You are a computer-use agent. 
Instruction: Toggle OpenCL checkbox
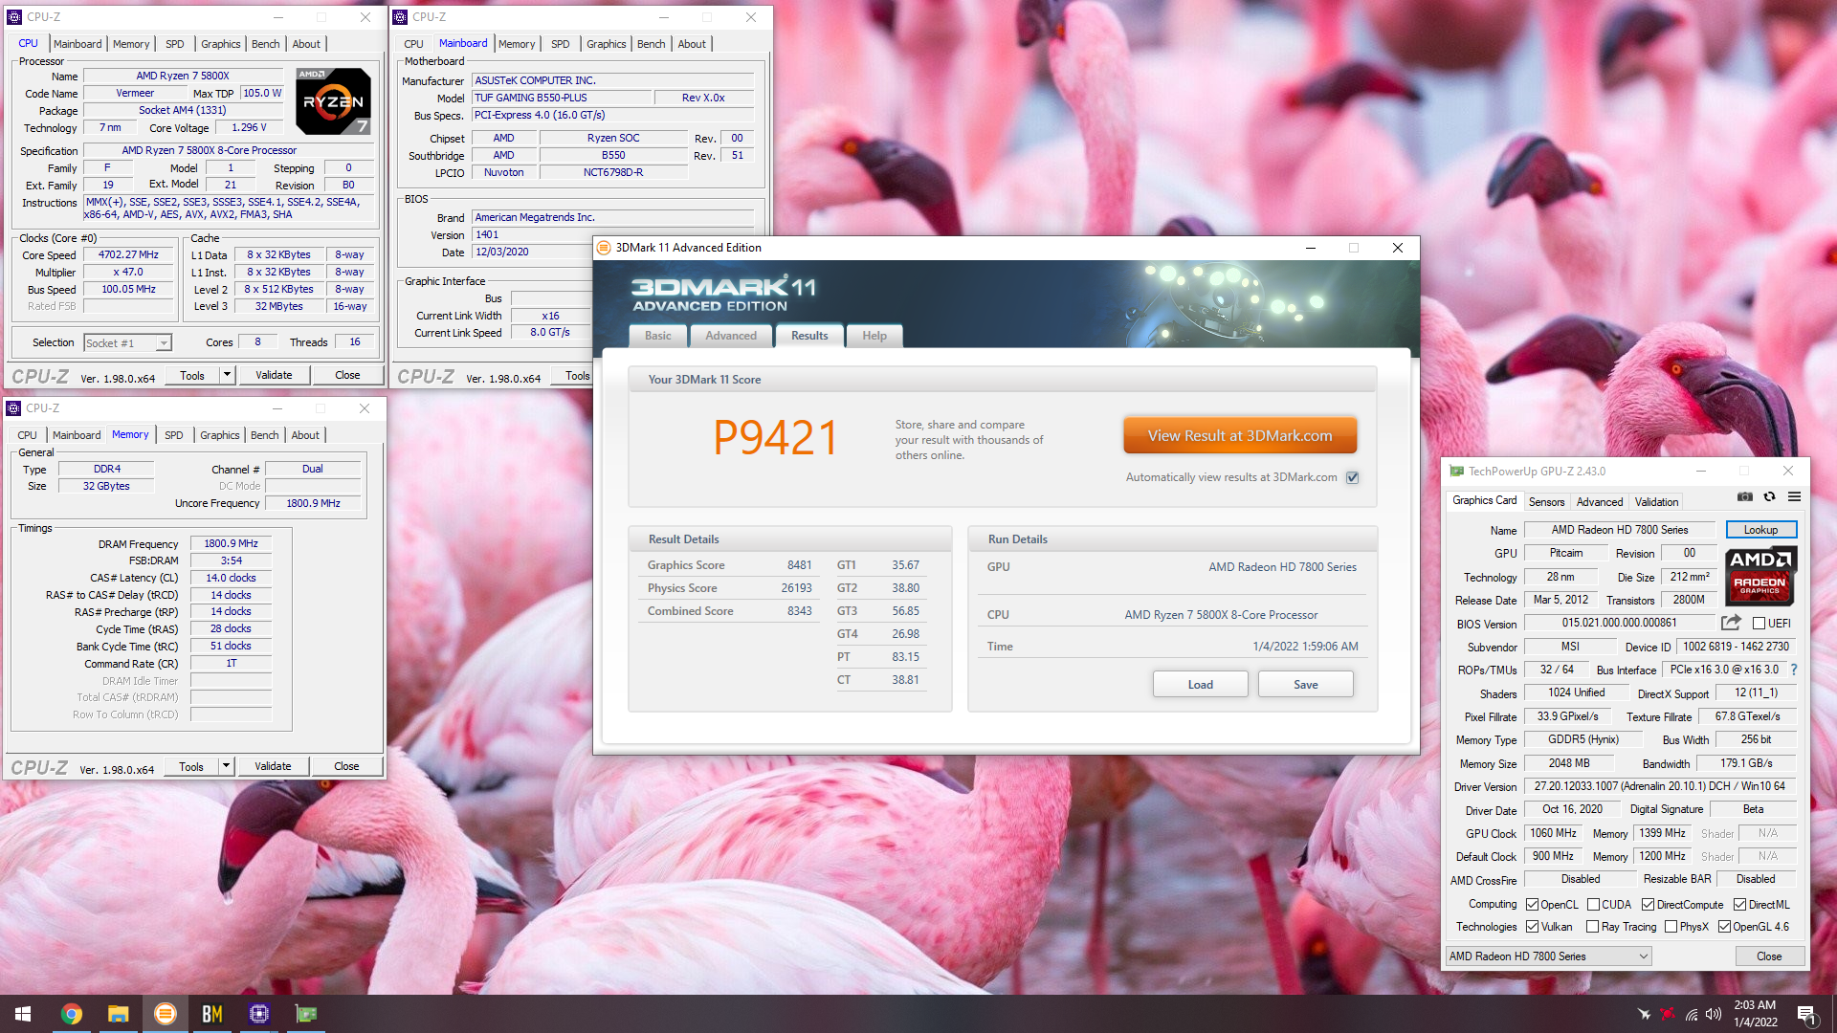click(1533, 905)
